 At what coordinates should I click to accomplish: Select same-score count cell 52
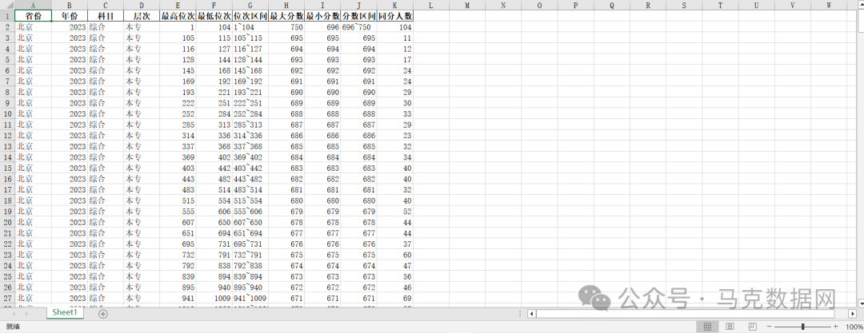394,212
